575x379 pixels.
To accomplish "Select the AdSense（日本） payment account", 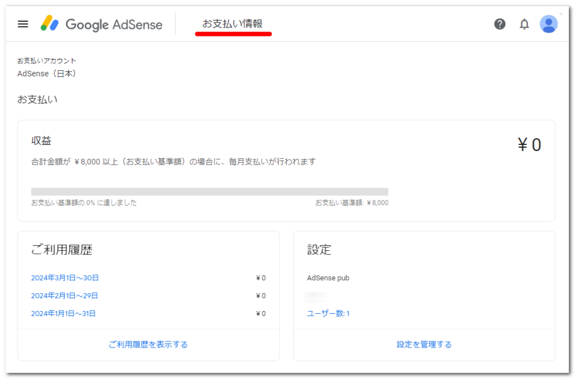I will [x=47, y=74].
